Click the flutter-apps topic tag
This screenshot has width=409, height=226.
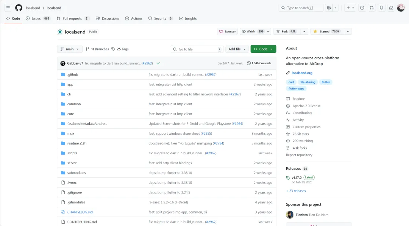click(296, 89)
